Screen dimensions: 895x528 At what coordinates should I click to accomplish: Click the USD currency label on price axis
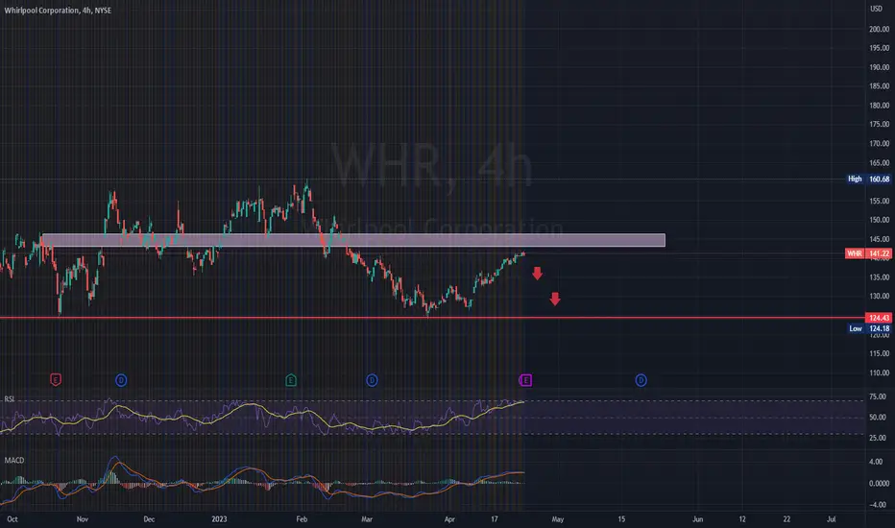pos(876,9)
